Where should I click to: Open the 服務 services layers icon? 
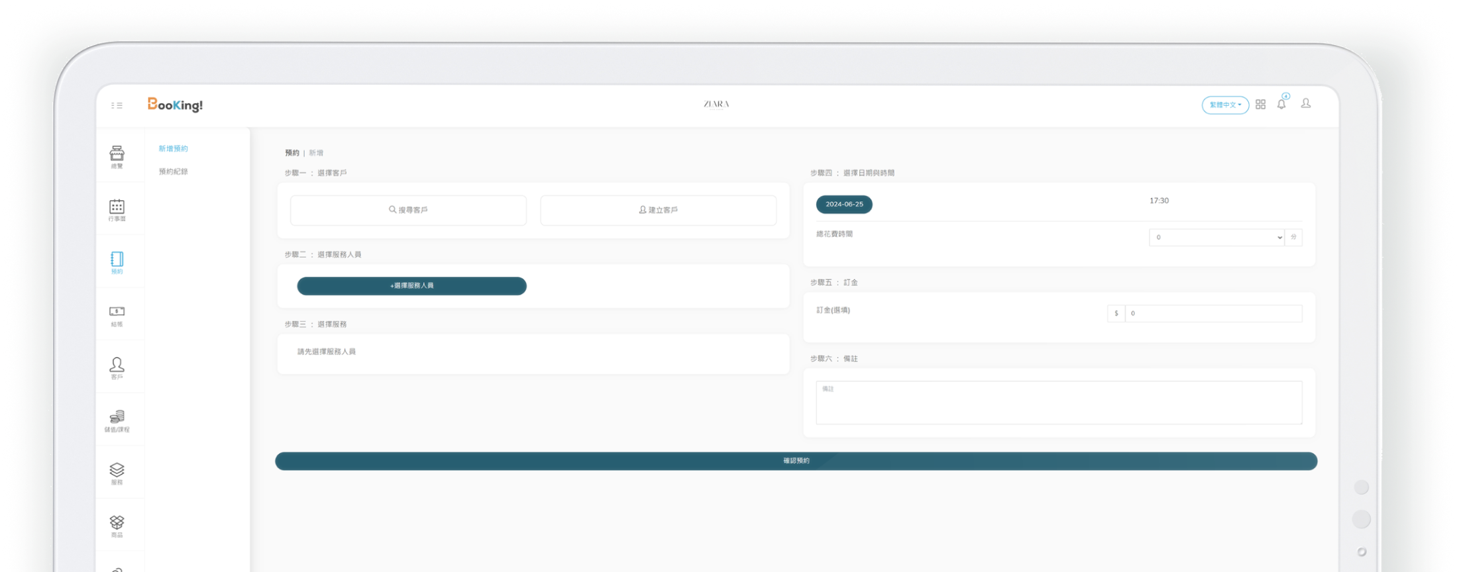coord(117,471)
